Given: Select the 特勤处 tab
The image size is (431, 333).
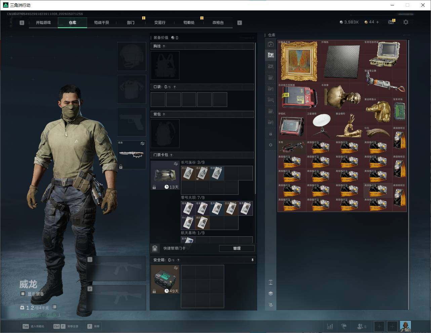Looking at the screenshot, I should 189,22.
